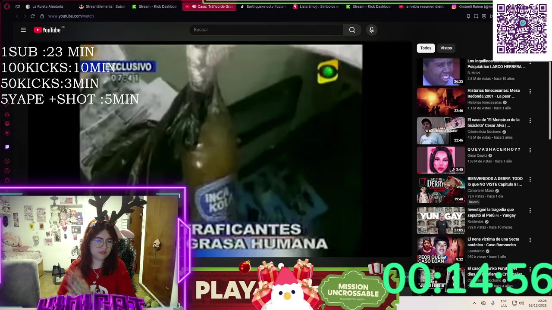
Task: Click the YouTube search magnifier button
Action: (x=352, y=30)
